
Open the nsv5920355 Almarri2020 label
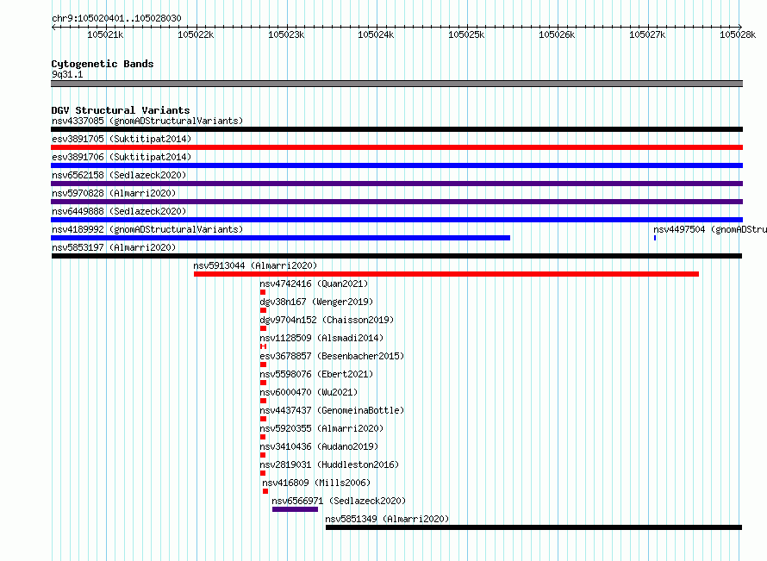click(x=321, y=428)
